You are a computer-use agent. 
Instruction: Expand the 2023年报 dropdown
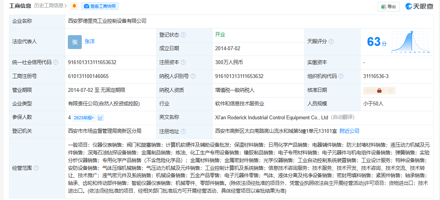pos(84,118)
